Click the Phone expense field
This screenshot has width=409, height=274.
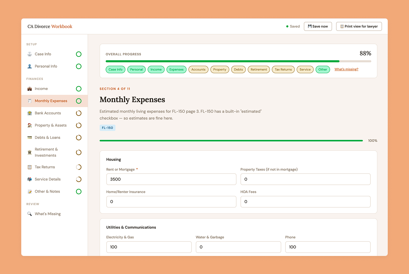[x=328, y=247]
